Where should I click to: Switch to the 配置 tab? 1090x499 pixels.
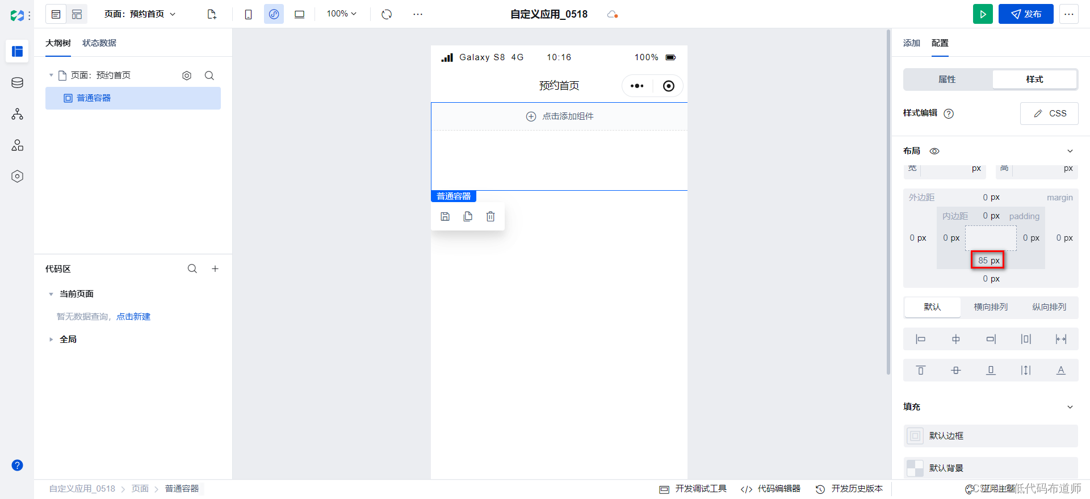point(940,43)
